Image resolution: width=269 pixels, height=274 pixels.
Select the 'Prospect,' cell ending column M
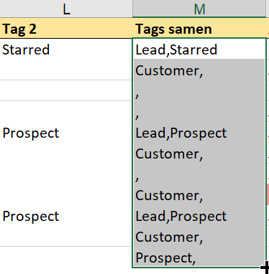point(199,257)
